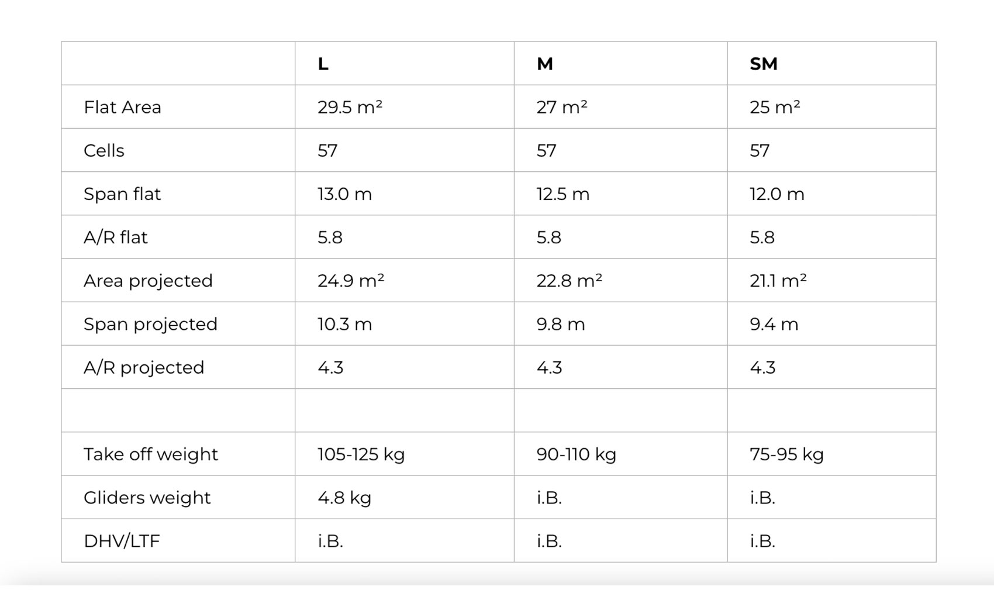Select the Cells row label
This screenshot has width=994, height=614.
point(104,150)
